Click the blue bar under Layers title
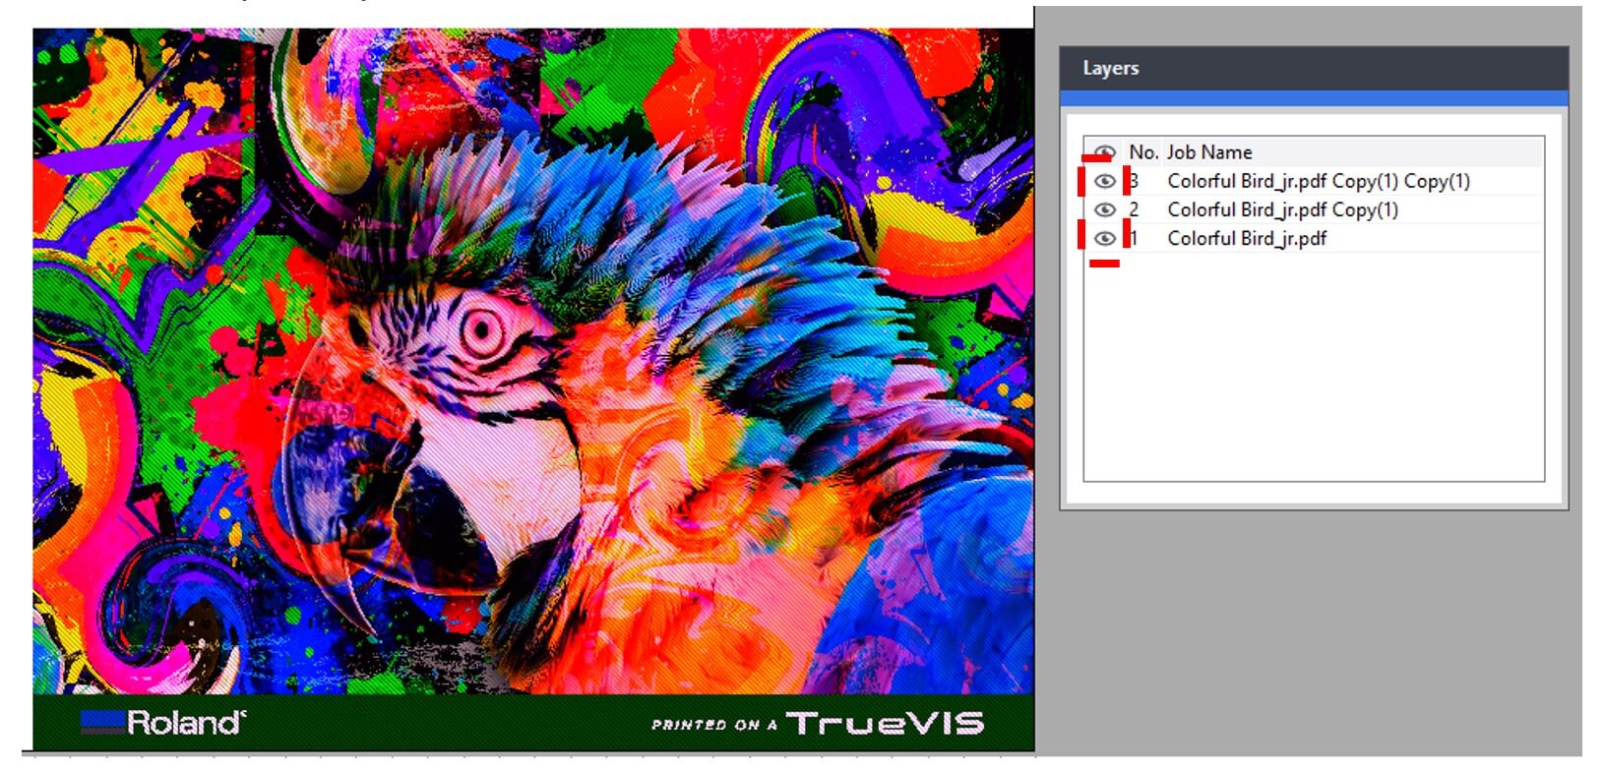 (1314, 98)
